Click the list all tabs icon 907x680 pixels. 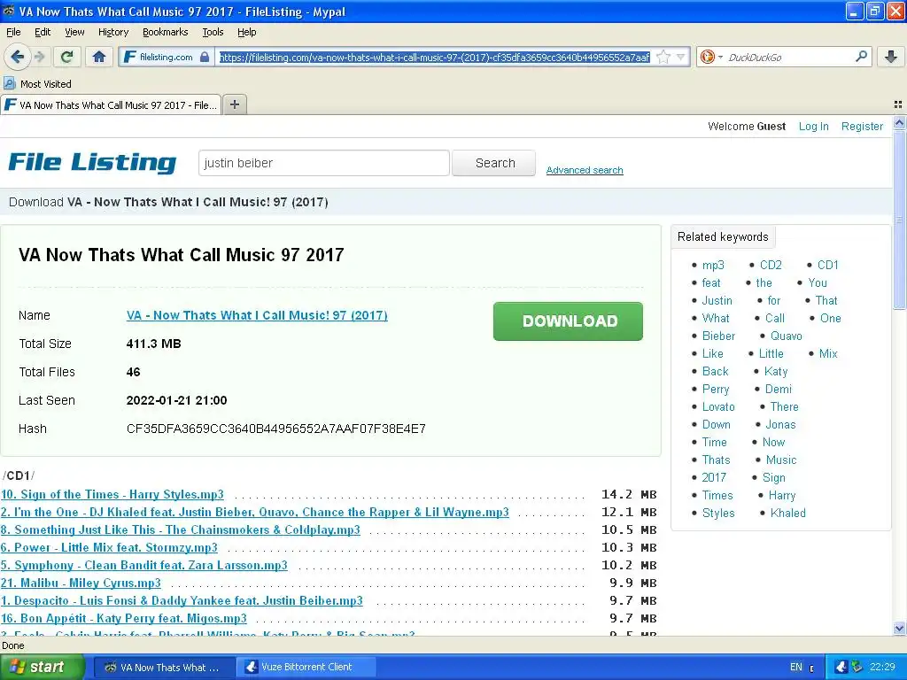[898, 104]
